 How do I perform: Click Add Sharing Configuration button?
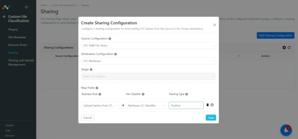click(x=276, y=35)
